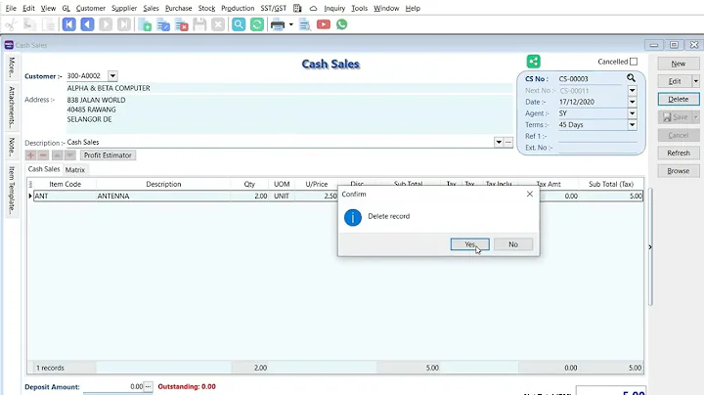Go to the next record

pos(106,24)
